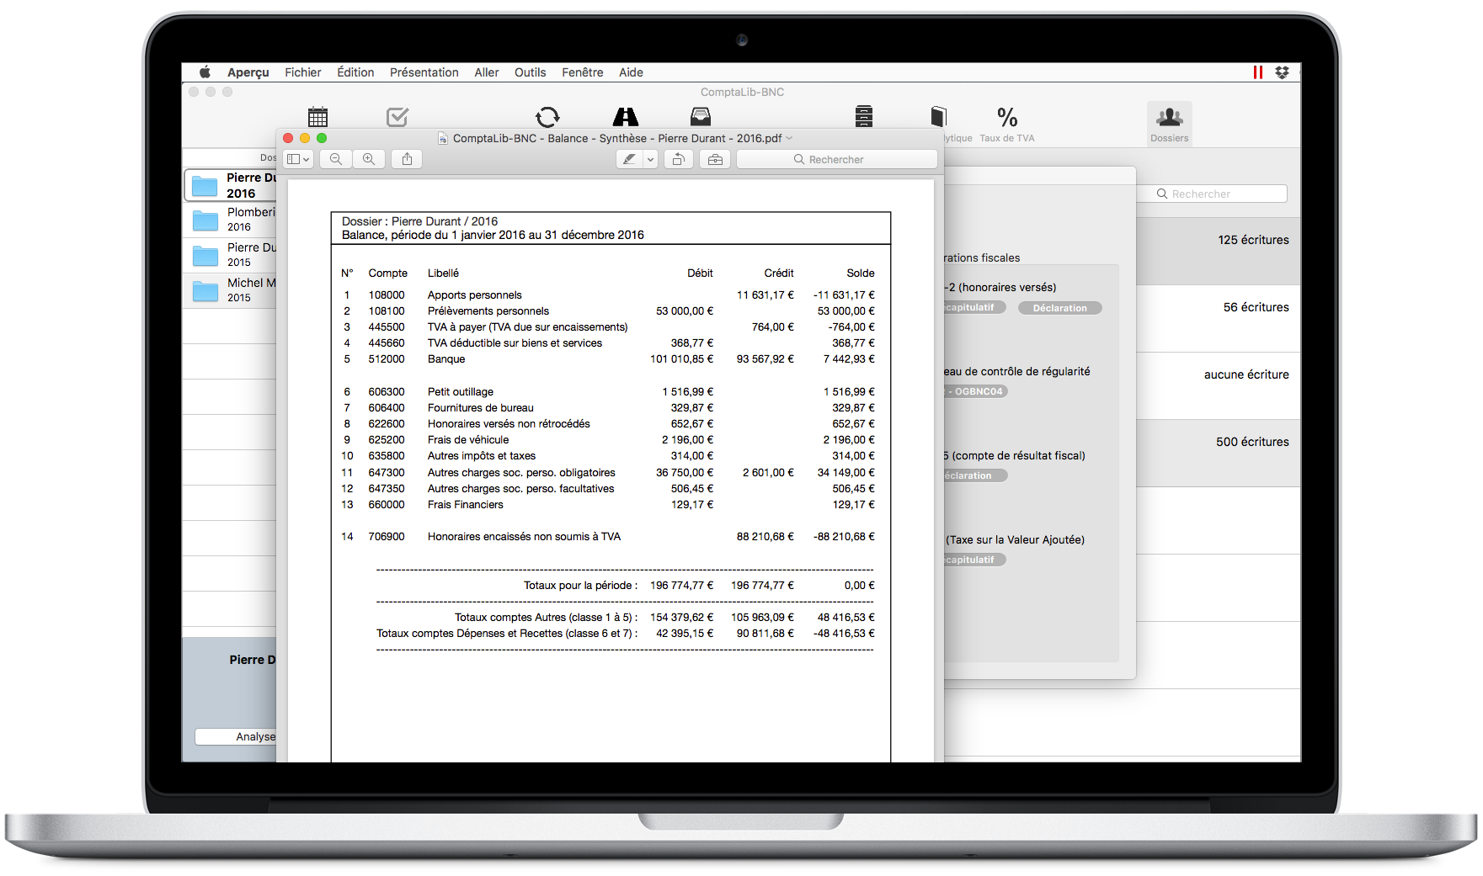1483x876 pixels.
Task: Select the Dossiers toolbar icon
Action: pyautogui.click(x=1170, y=123)
